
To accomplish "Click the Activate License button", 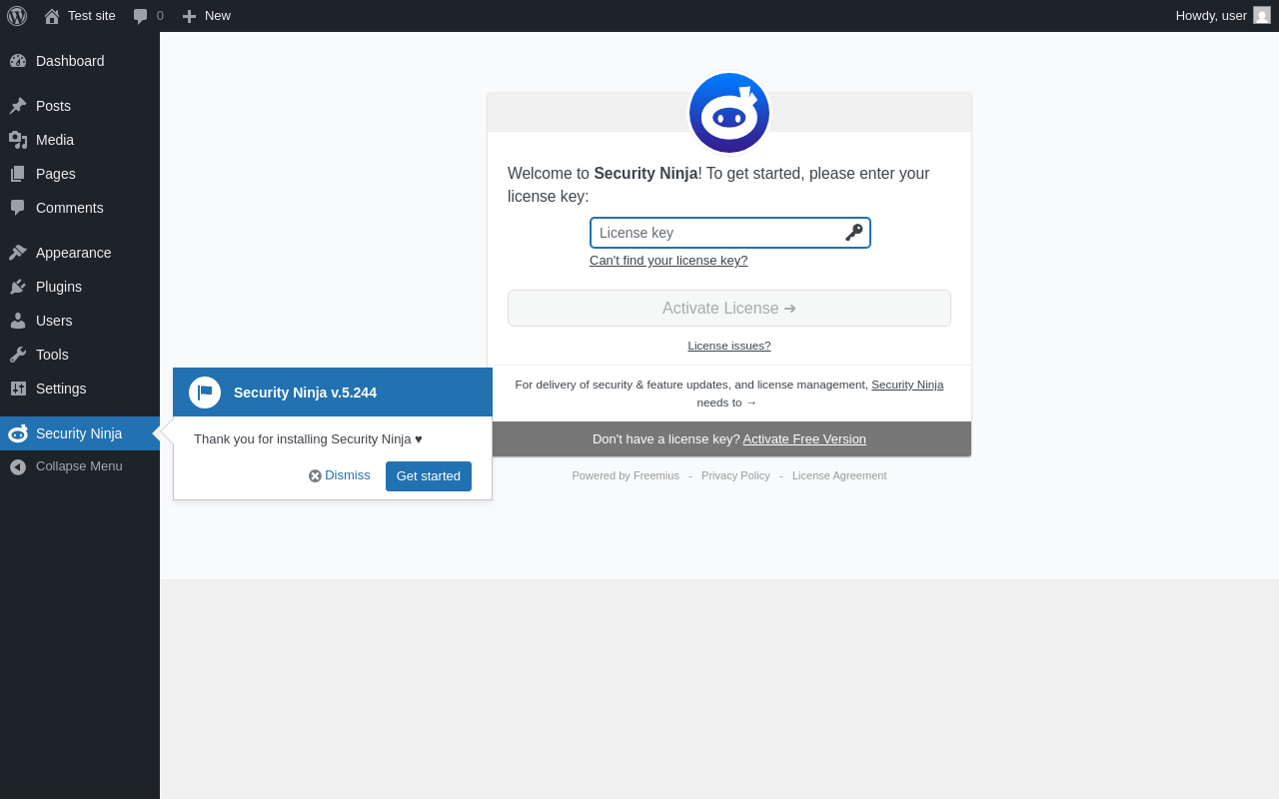I will click(x=729, y=308).
